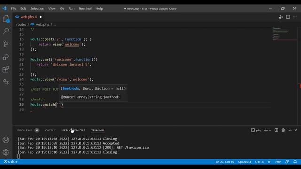Viewport: 301px width, 169px height.
Task: Click $methods in the parameter hint popup
Action: coord(71,88)
